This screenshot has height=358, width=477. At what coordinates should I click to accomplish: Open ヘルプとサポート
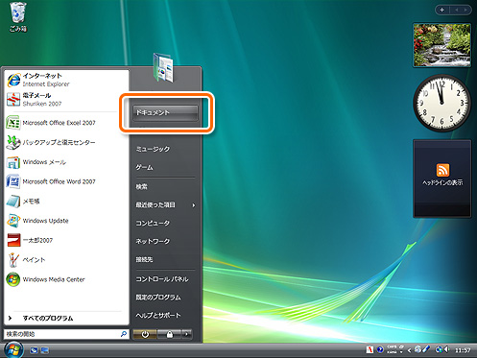[165, 316]
